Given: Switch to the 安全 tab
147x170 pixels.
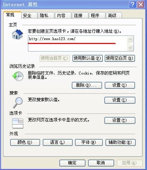Looking at the screenshot, I should tap(29, 15).
